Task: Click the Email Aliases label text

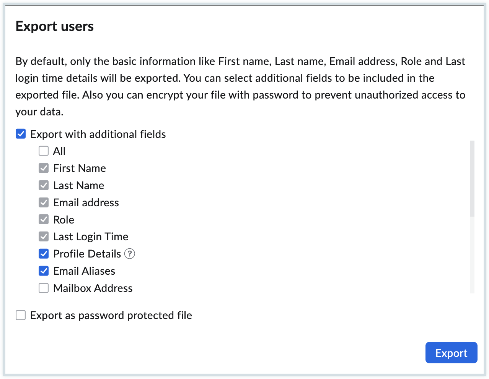Action: click(x=84, y=271)
